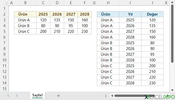Viewport: 175px width, 100px height.
Task: Select the Yıl header cell
Action: 130,14
